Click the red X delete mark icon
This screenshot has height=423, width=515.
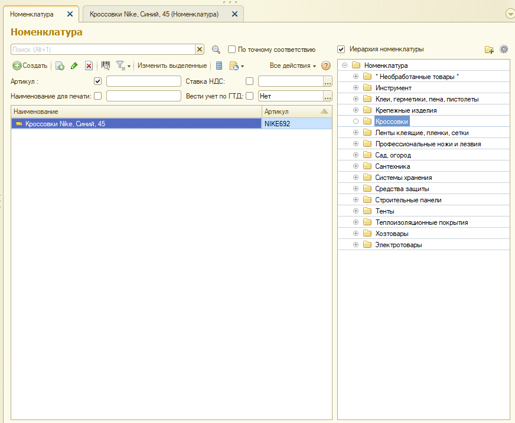tap(89, 66)
